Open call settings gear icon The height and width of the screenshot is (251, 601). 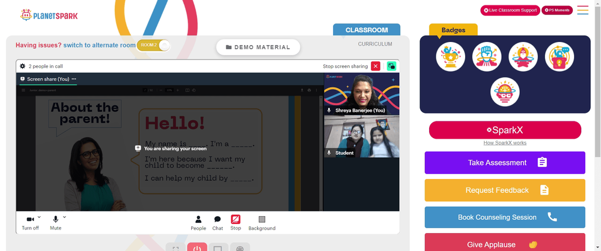(x=23, y=66)
